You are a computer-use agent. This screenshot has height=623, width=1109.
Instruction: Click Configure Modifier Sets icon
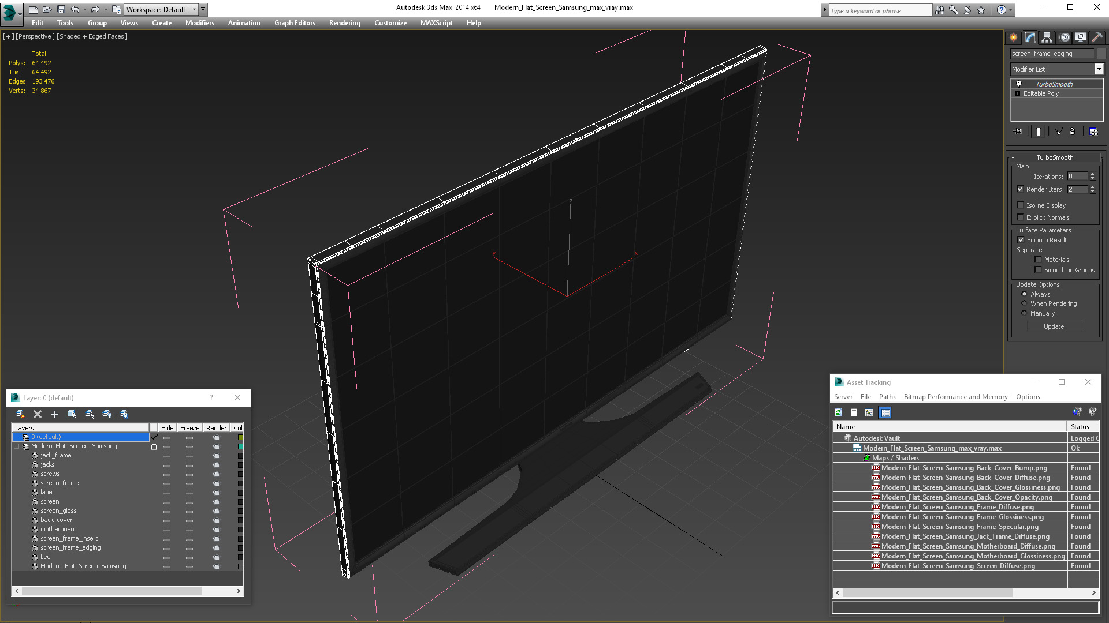1093,132
